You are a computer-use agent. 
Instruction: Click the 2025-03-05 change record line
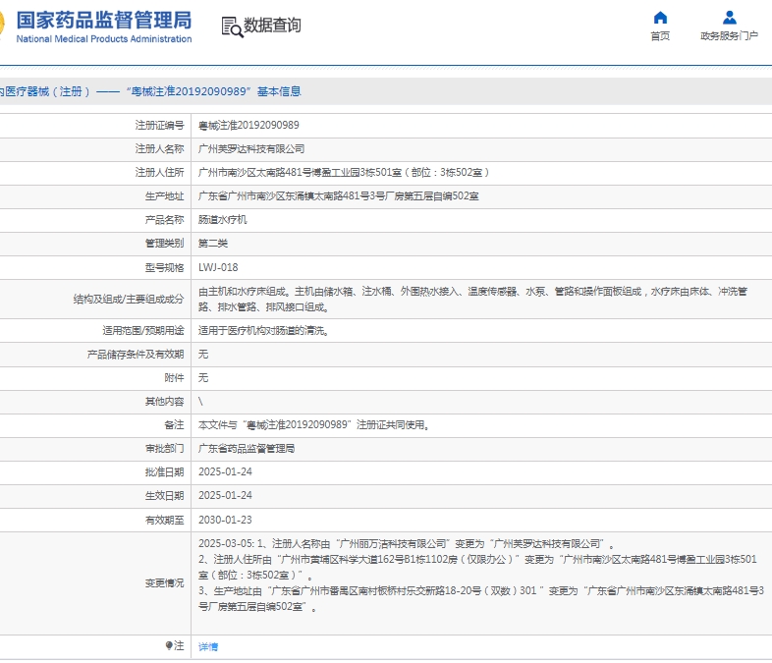pos(407,544)
